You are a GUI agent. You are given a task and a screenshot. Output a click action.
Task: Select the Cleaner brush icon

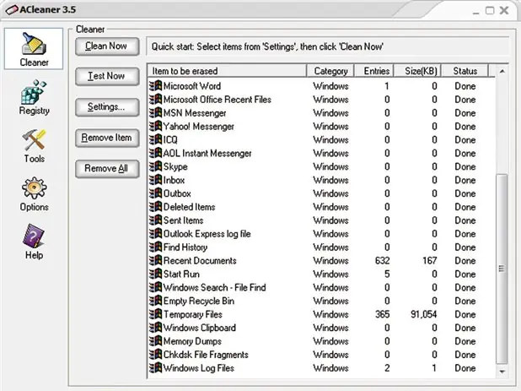click(34, 43)
